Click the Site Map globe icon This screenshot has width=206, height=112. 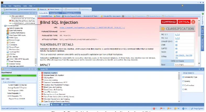coord(3,13)
